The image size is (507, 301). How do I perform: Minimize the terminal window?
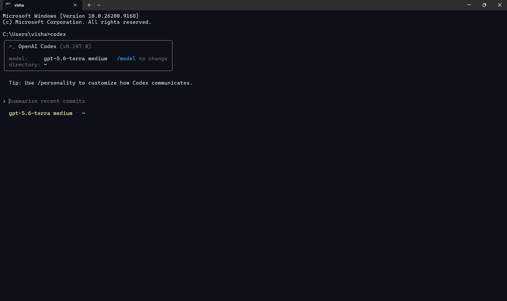click(469, 5)
